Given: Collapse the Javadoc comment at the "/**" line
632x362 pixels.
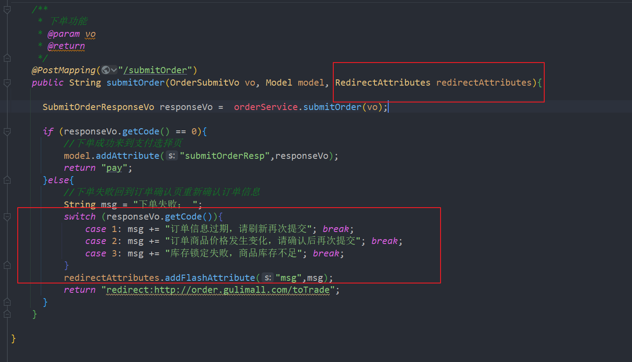Looking at the screenshot, I should 7,9.
